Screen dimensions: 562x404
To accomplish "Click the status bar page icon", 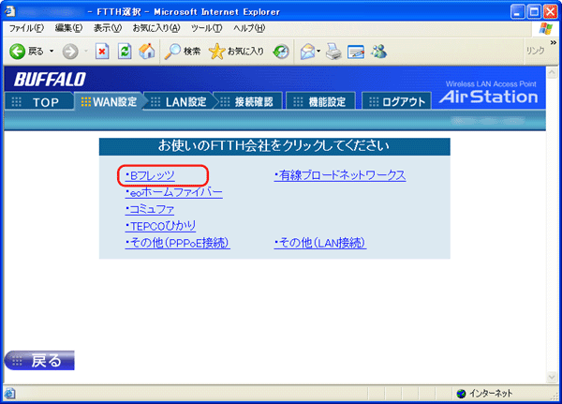I will (9, 394).
